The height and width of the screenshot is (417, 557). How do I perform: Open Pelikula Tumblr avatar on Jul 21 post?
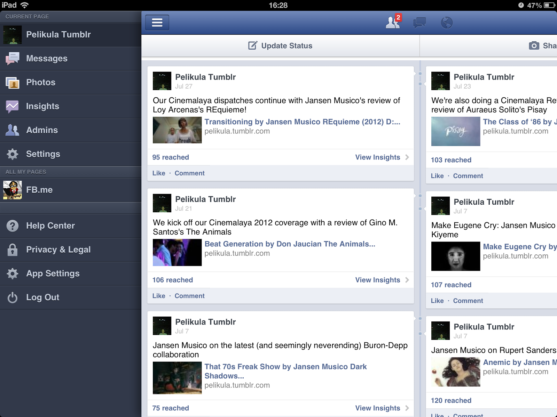pyautogui.click(x=162, y=203)
